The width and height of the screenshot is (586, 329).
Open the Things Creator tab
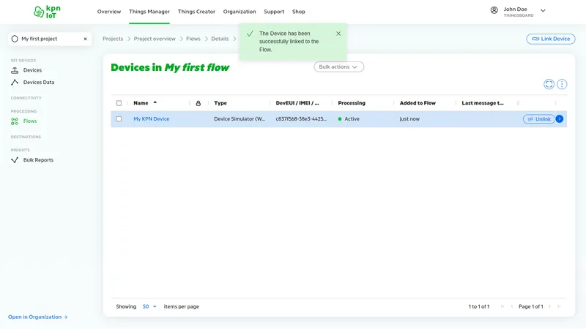click(x=196, y=12)
